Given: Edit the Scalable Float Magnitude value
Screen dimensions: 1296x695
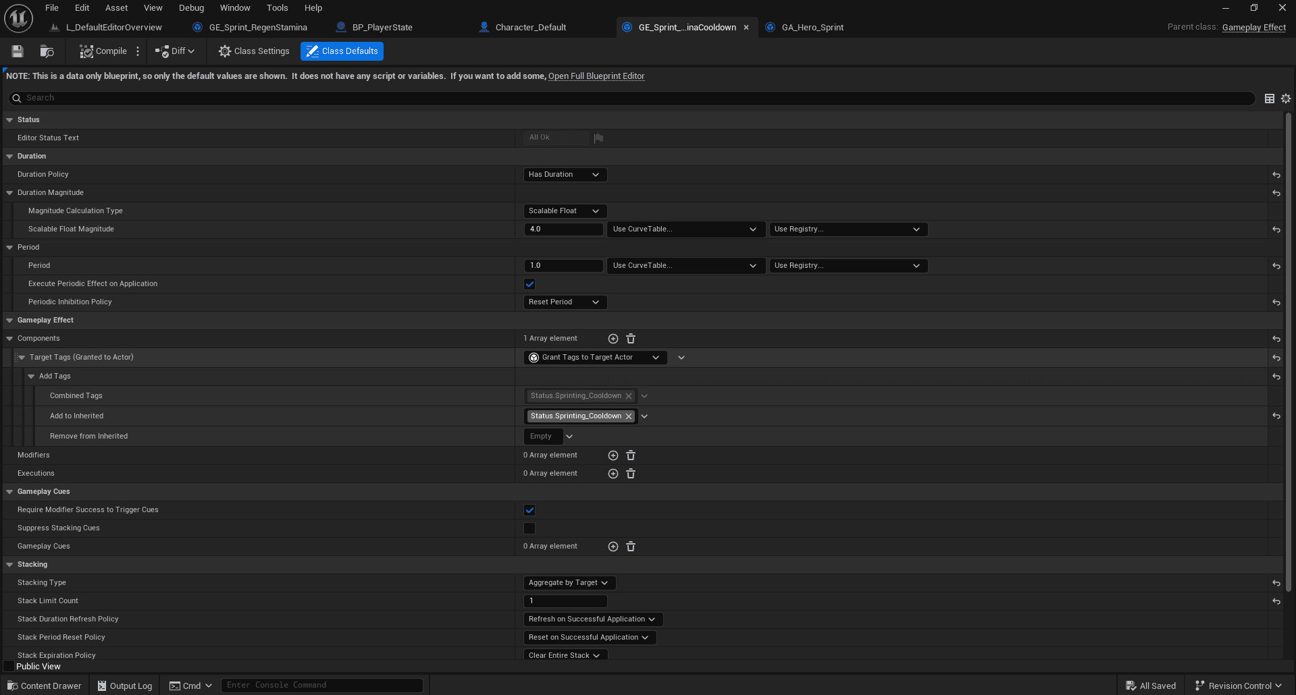Looking at the screenshot, I should pos(563,229).
